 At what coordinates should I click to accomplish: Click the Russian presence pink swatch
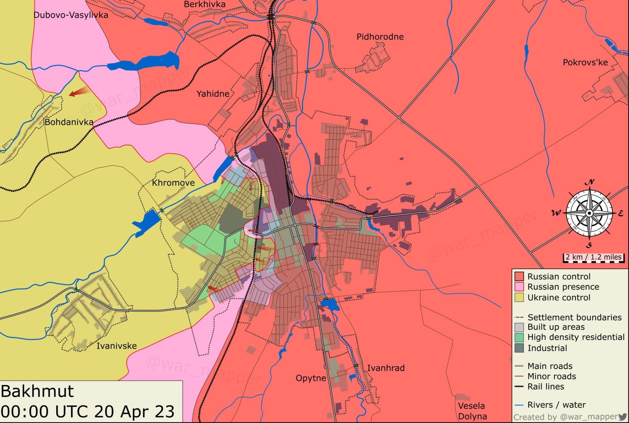pyautogui.click(x=519, y=287)
